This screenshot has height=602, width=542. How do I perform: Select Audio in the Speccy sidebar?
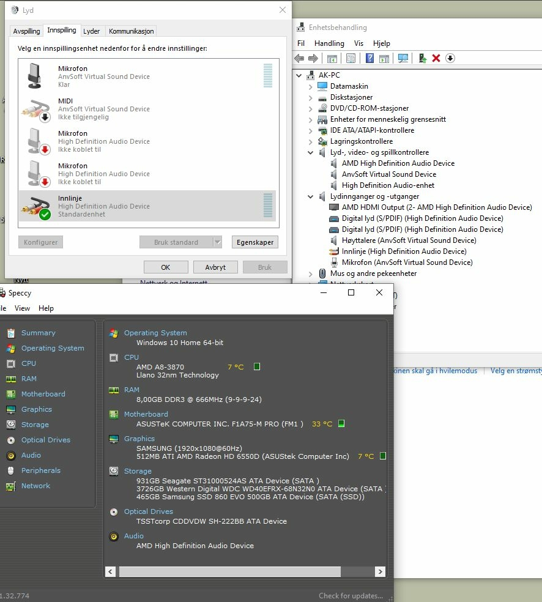coord(31,455)
